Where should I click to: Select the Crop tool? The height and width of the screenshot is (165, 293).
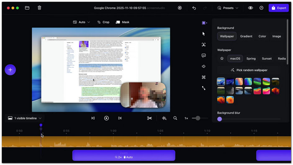point(103,22)
